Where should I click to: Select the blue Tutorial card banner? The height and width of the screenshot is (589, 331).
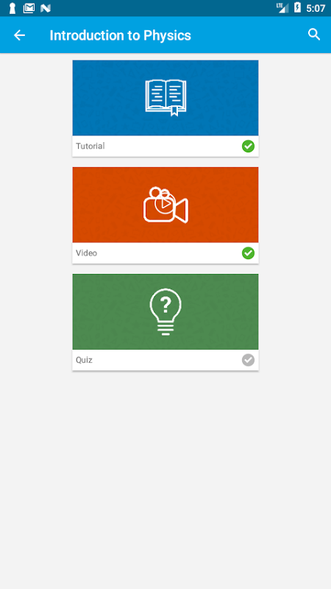pos(165,98)
